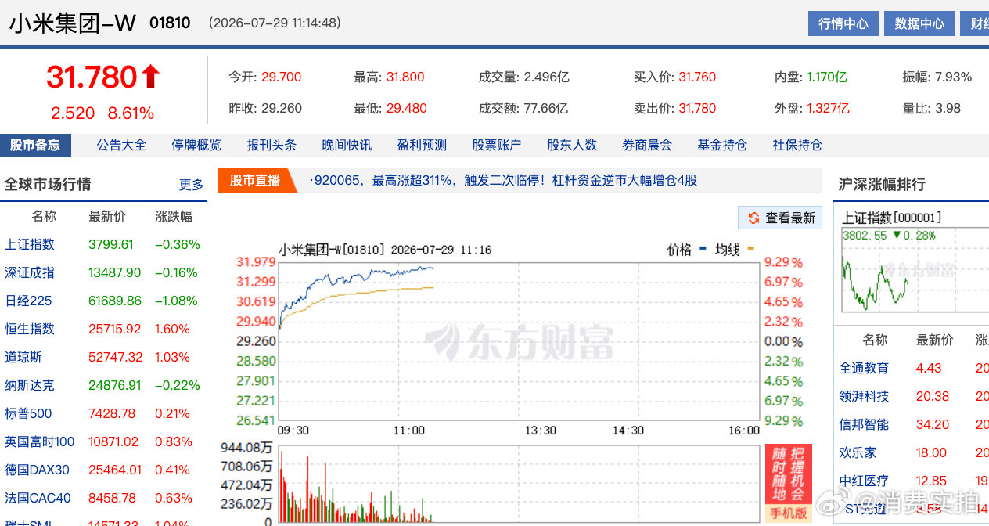Open the 公告大全 menu item

[x=121, y=145]
